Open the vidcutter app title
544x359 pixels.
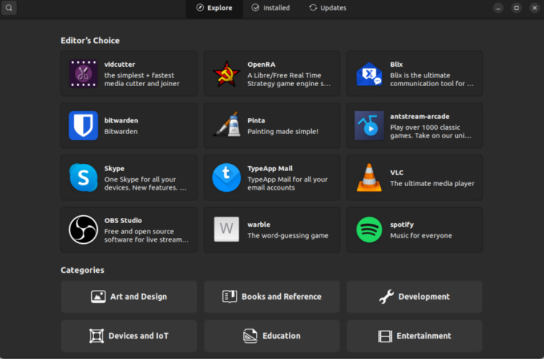tap(120, 64)
